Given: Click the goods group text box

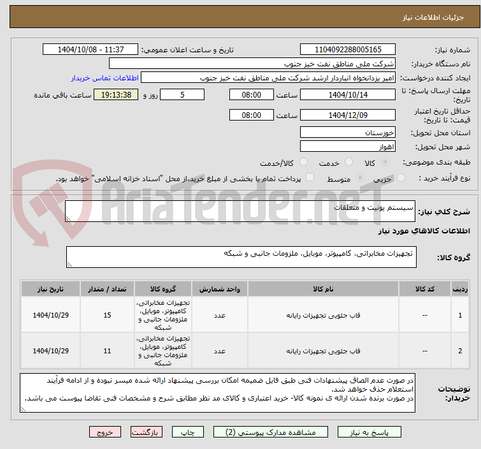Looking at the screenshot, I should [241, 257].
